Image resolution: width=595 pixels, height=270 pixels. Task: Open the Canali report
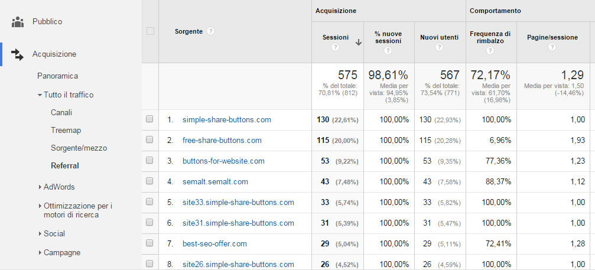(61, 112)
